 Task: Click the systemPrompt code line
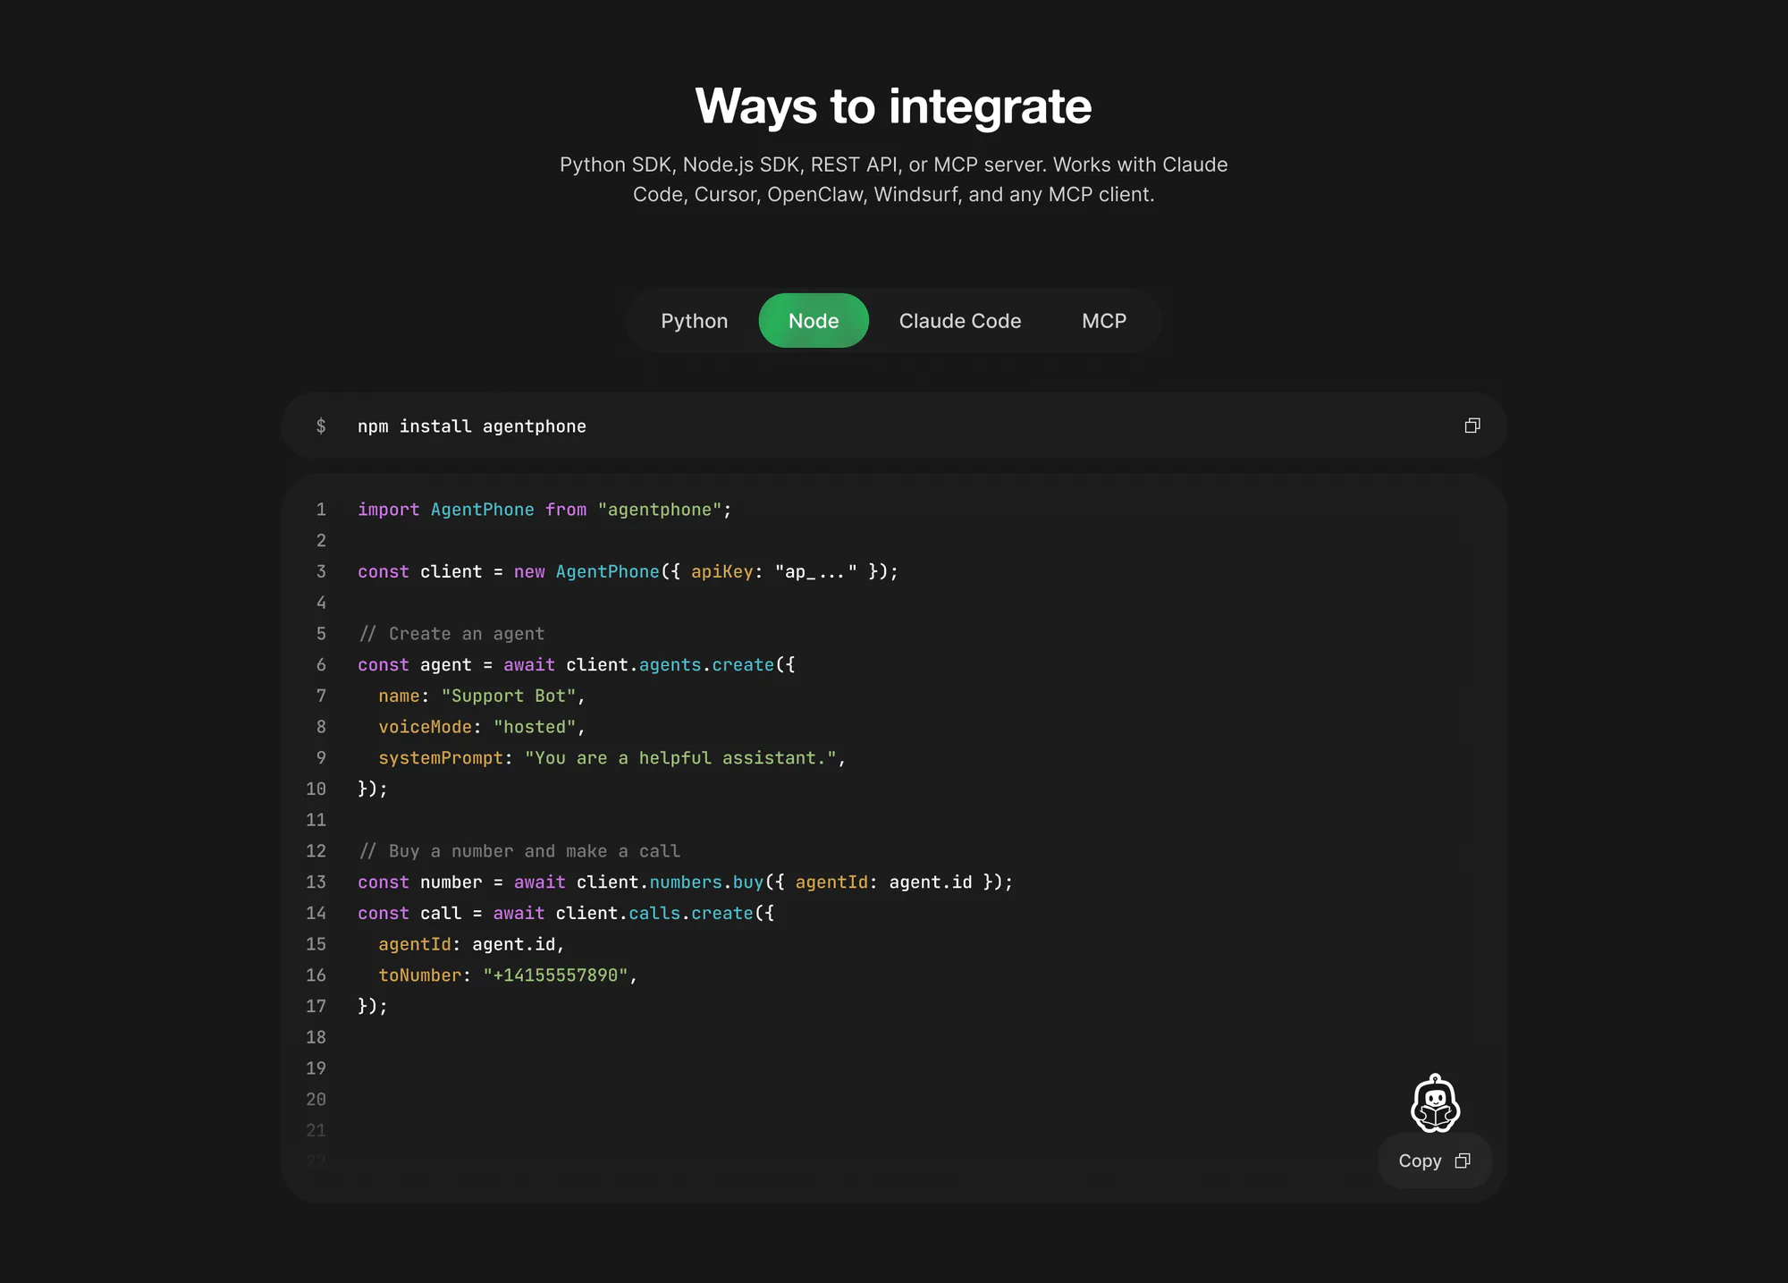pos(612,758)
